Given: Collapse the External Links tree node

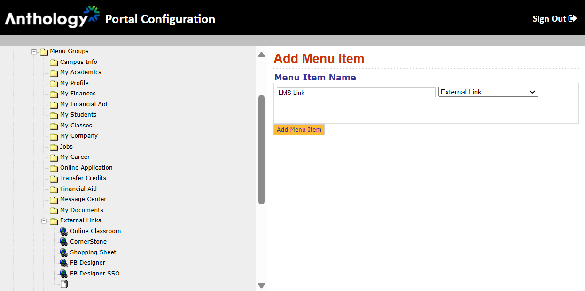Looking at the screenshot, I should pos(44,221).
